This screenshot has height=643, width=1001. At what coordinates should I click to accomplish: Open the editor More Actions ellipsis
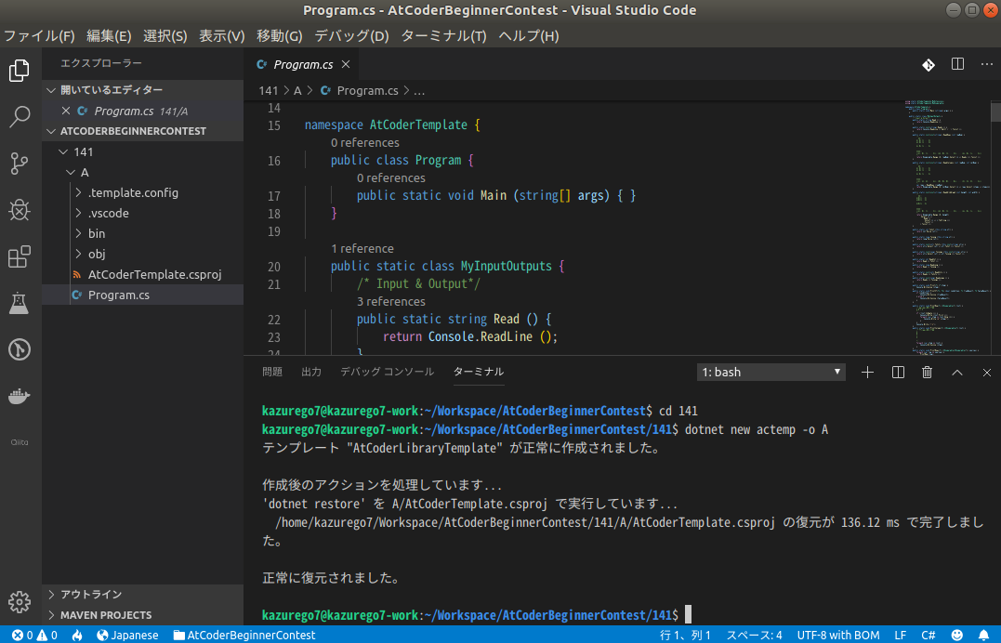pyautogui.click(x=987, y=64)
